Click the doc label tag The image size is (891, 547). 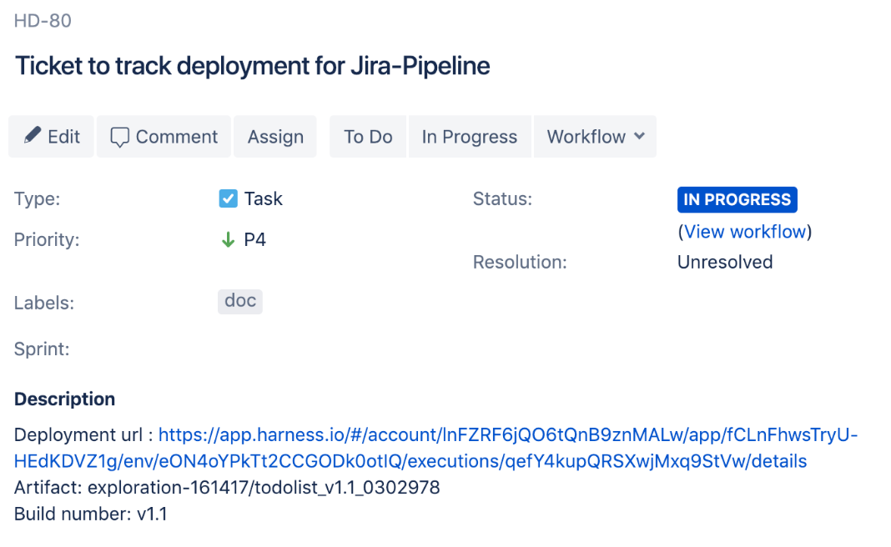239,301
